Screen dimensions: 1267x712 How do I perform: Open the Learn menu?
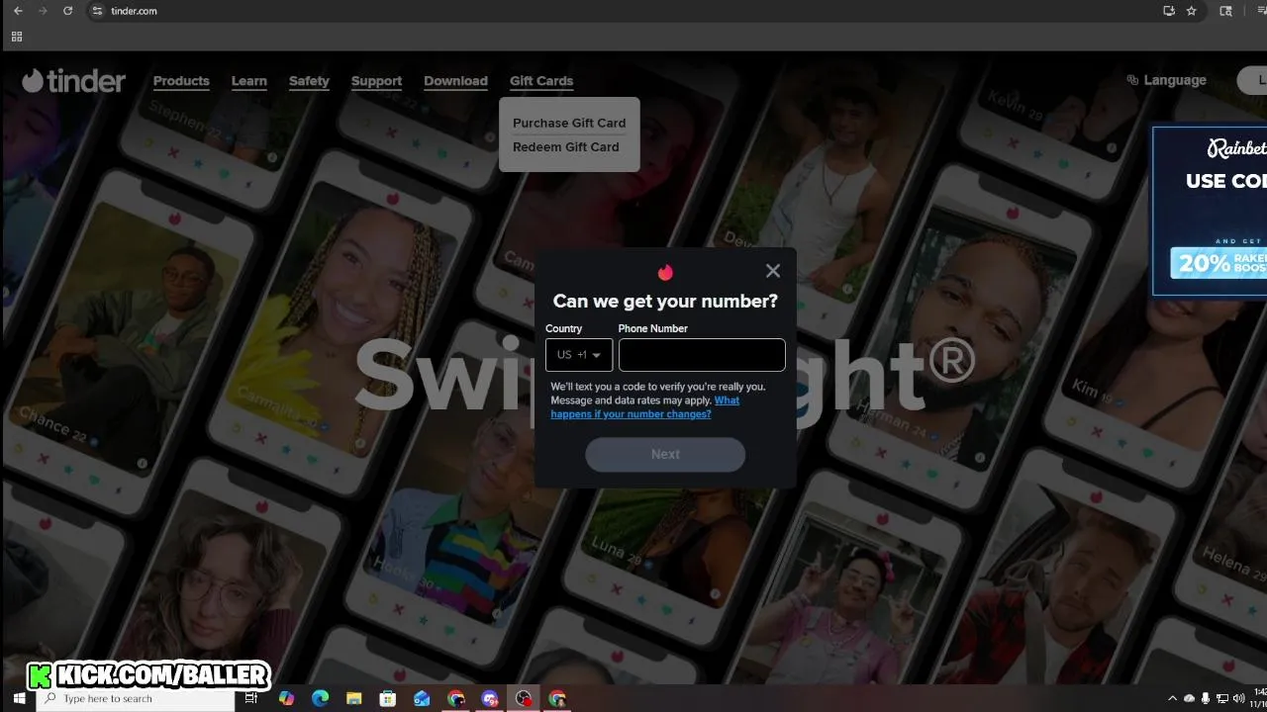pyautogui.click(x=249, y=81)
